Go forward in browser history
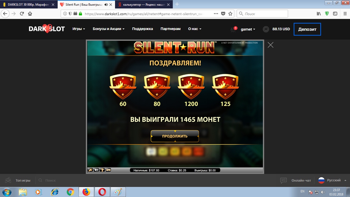The image size is (350, 197). [14, 14]
